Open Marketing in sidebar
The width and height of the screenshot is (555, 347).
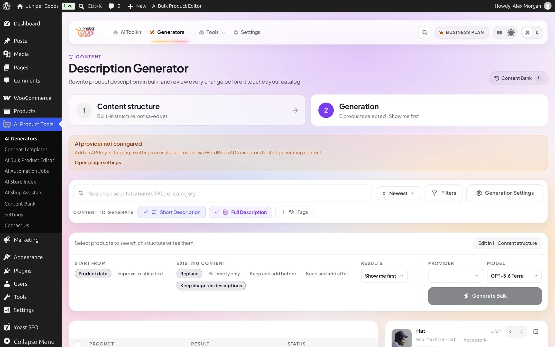[x=31, y=240]
